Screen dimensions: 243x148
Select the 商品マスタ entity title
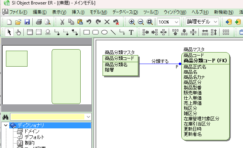pos(194,50)
